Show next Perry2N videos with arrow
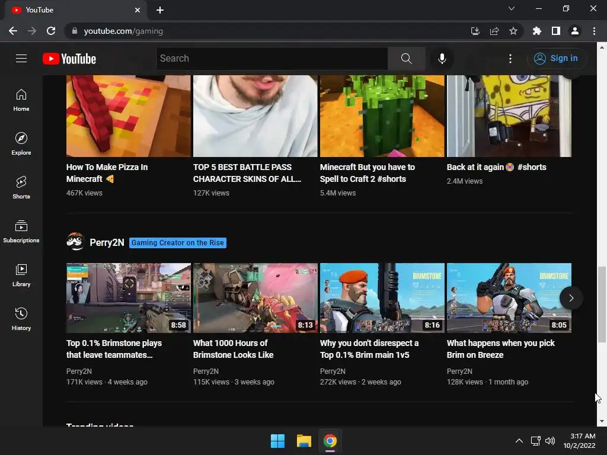 coord(571,297)
